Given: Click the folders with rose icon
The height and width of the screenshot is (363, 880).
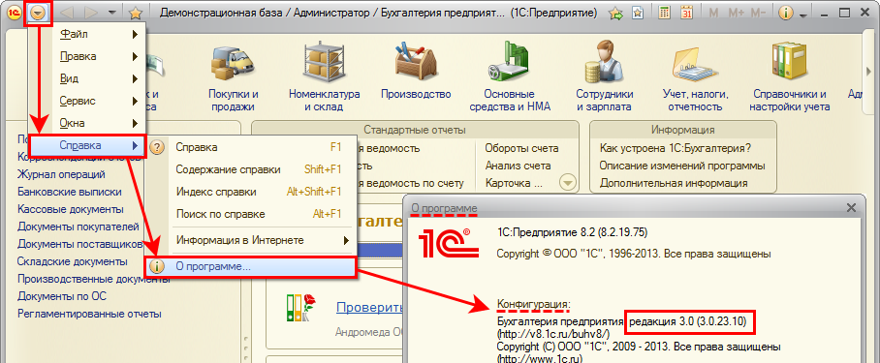Looking at the screenshot, I should (x=300, y=307).
